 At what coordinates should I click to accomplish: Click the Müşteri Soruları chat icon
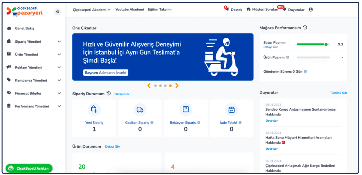coord(249,10)
